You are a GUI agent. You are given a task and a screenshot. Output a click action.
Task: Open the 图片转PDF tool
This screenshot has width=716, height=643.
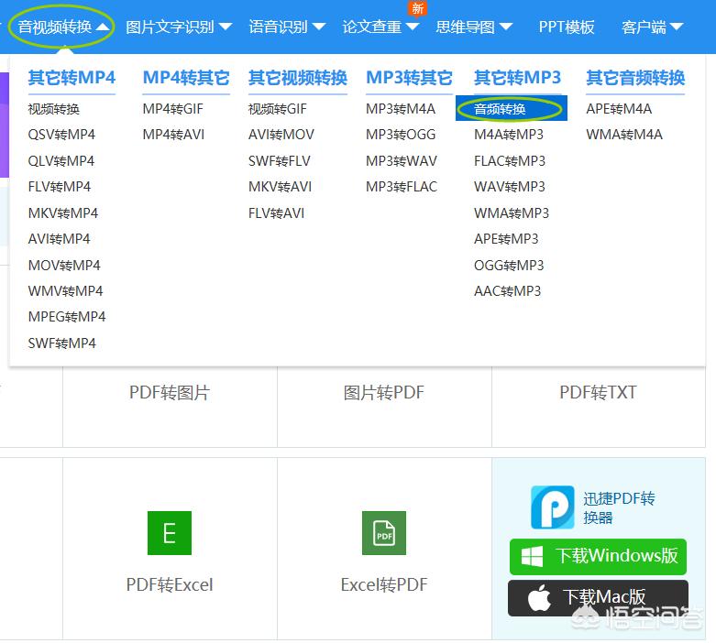pyautogui.click(x=383, y=392)
